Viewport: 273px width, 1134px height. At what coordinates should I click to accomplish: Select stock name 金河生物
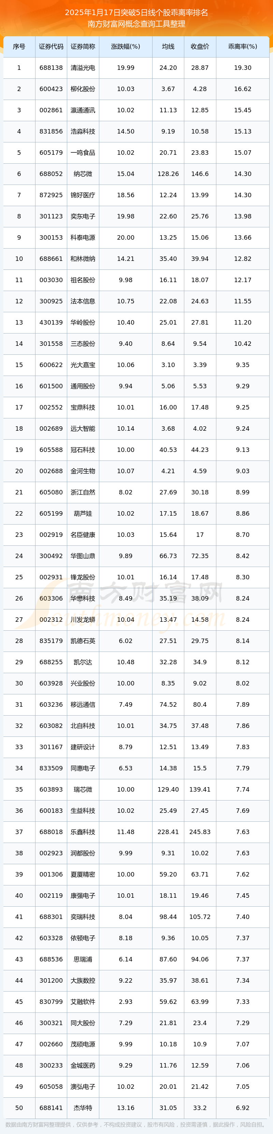pyautogui.click(x=83, y=471)
